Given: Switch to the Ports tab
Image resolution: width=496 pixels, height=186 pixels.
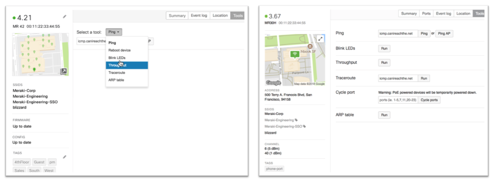Looking at the screenshot, I should click(426, 14).
